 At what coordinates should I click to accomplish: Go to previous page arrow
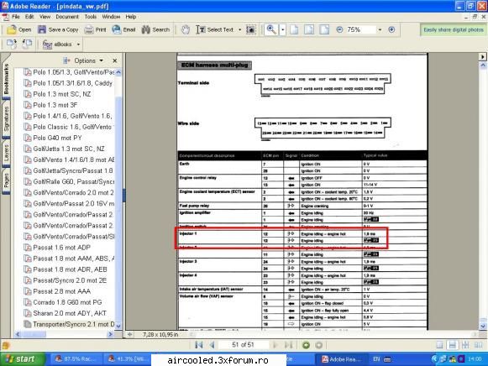pos(213,345)
